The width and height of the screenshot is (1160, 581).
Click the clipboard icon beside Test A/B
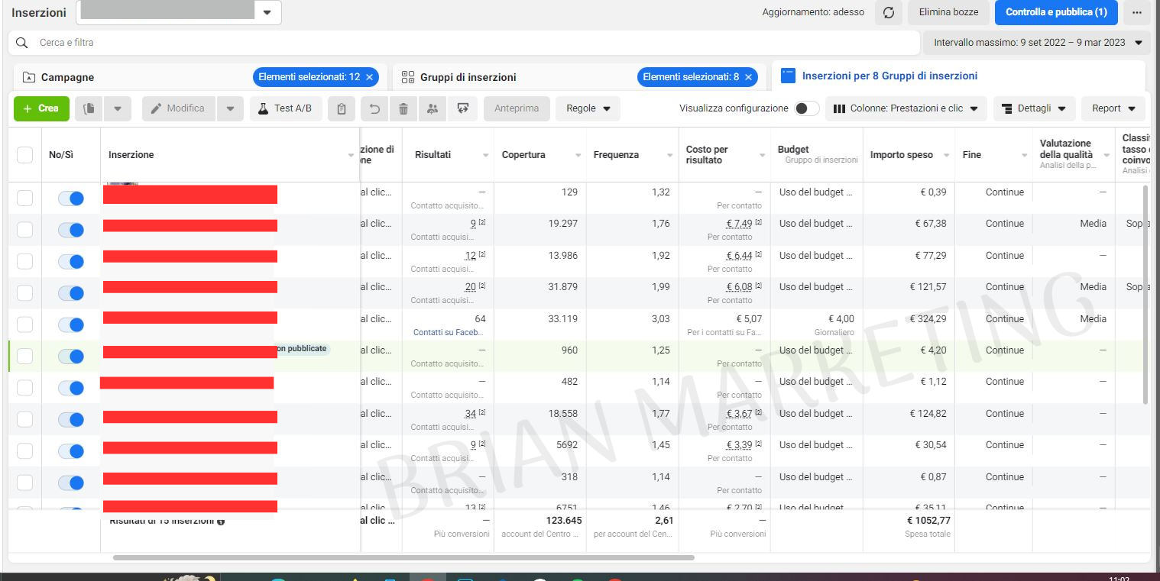click(341, 108)
